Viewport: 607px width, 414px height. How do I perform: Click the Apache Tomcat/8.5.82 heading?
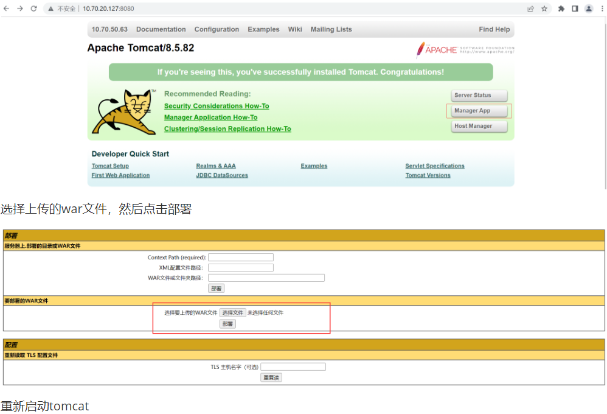[140, 48]
